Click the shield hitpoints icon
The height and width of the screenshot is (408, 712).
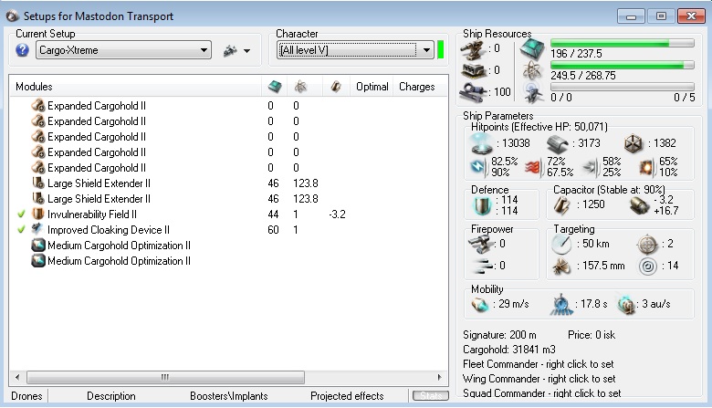click(x=481, y=143)
